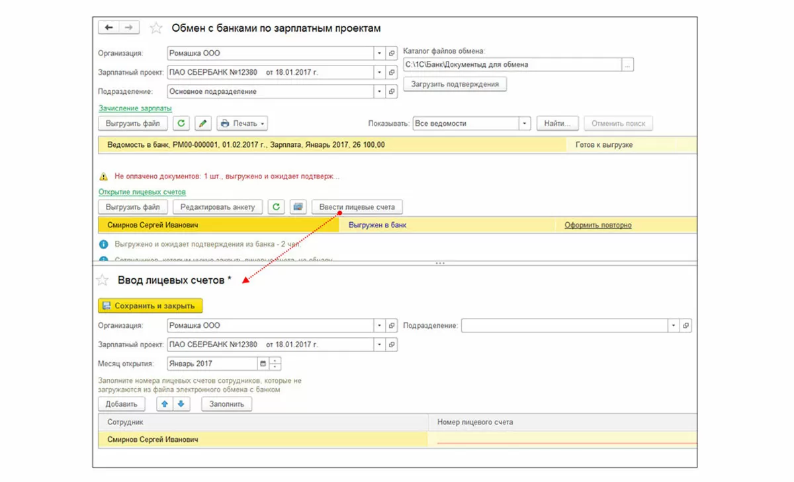Open the Открытие лицевых счетов link

(142, 192)
